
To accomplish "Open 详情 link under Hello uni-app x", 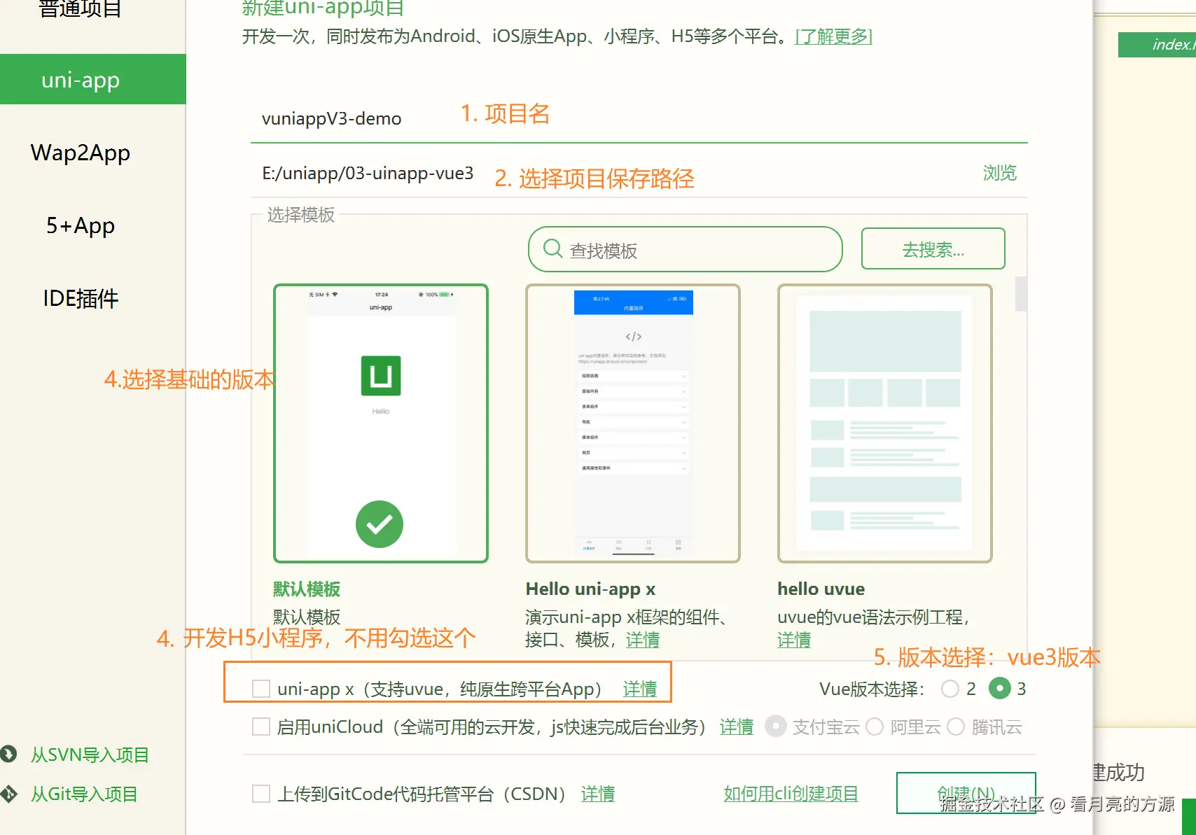I will (642, 640).
